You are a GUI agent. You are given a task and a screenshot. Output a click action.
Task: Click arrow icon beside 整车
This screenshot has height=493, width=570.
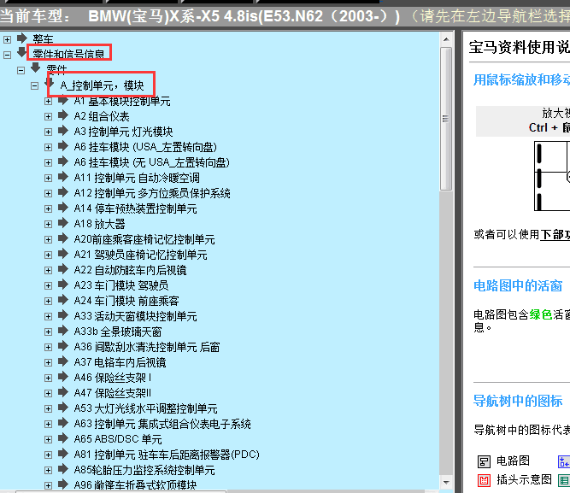(x=22, y=38)
